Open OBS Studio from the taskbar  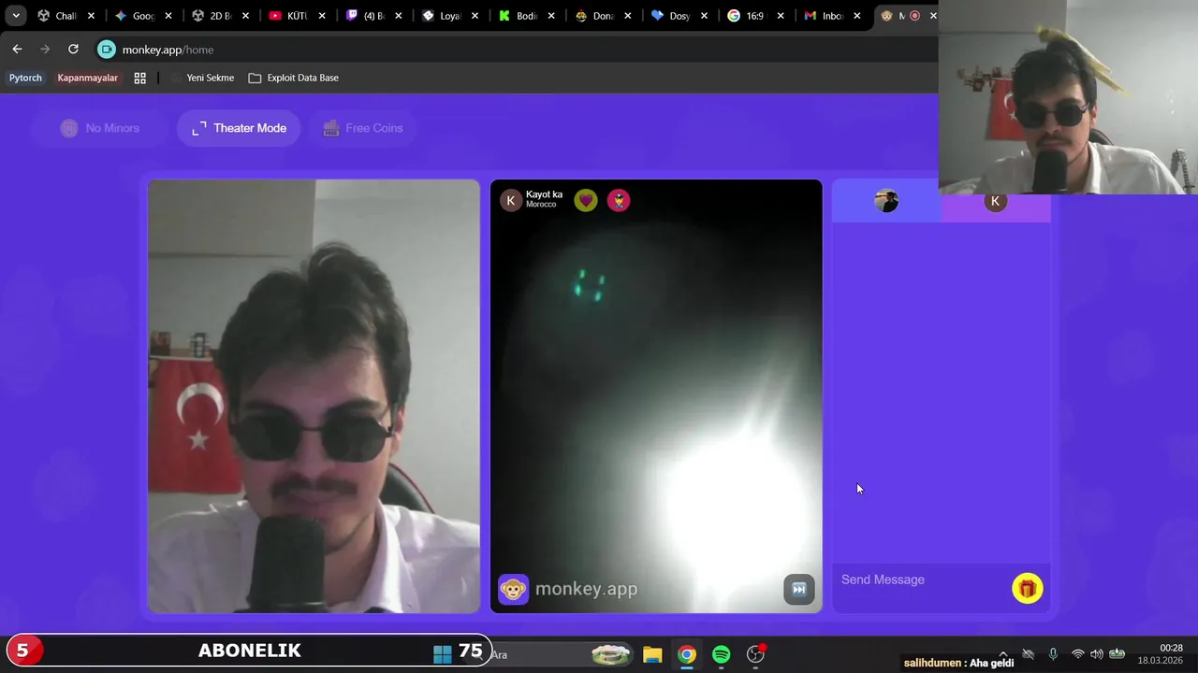(755, 654)
